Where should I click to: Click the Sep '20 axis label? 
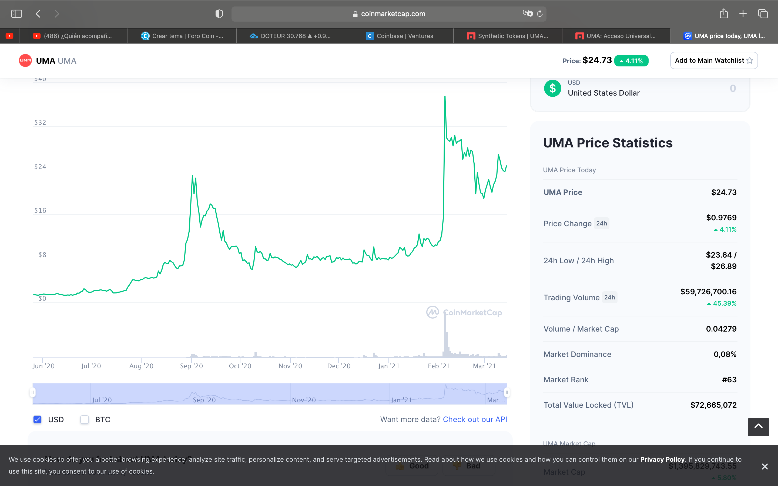tap(191, 366)
